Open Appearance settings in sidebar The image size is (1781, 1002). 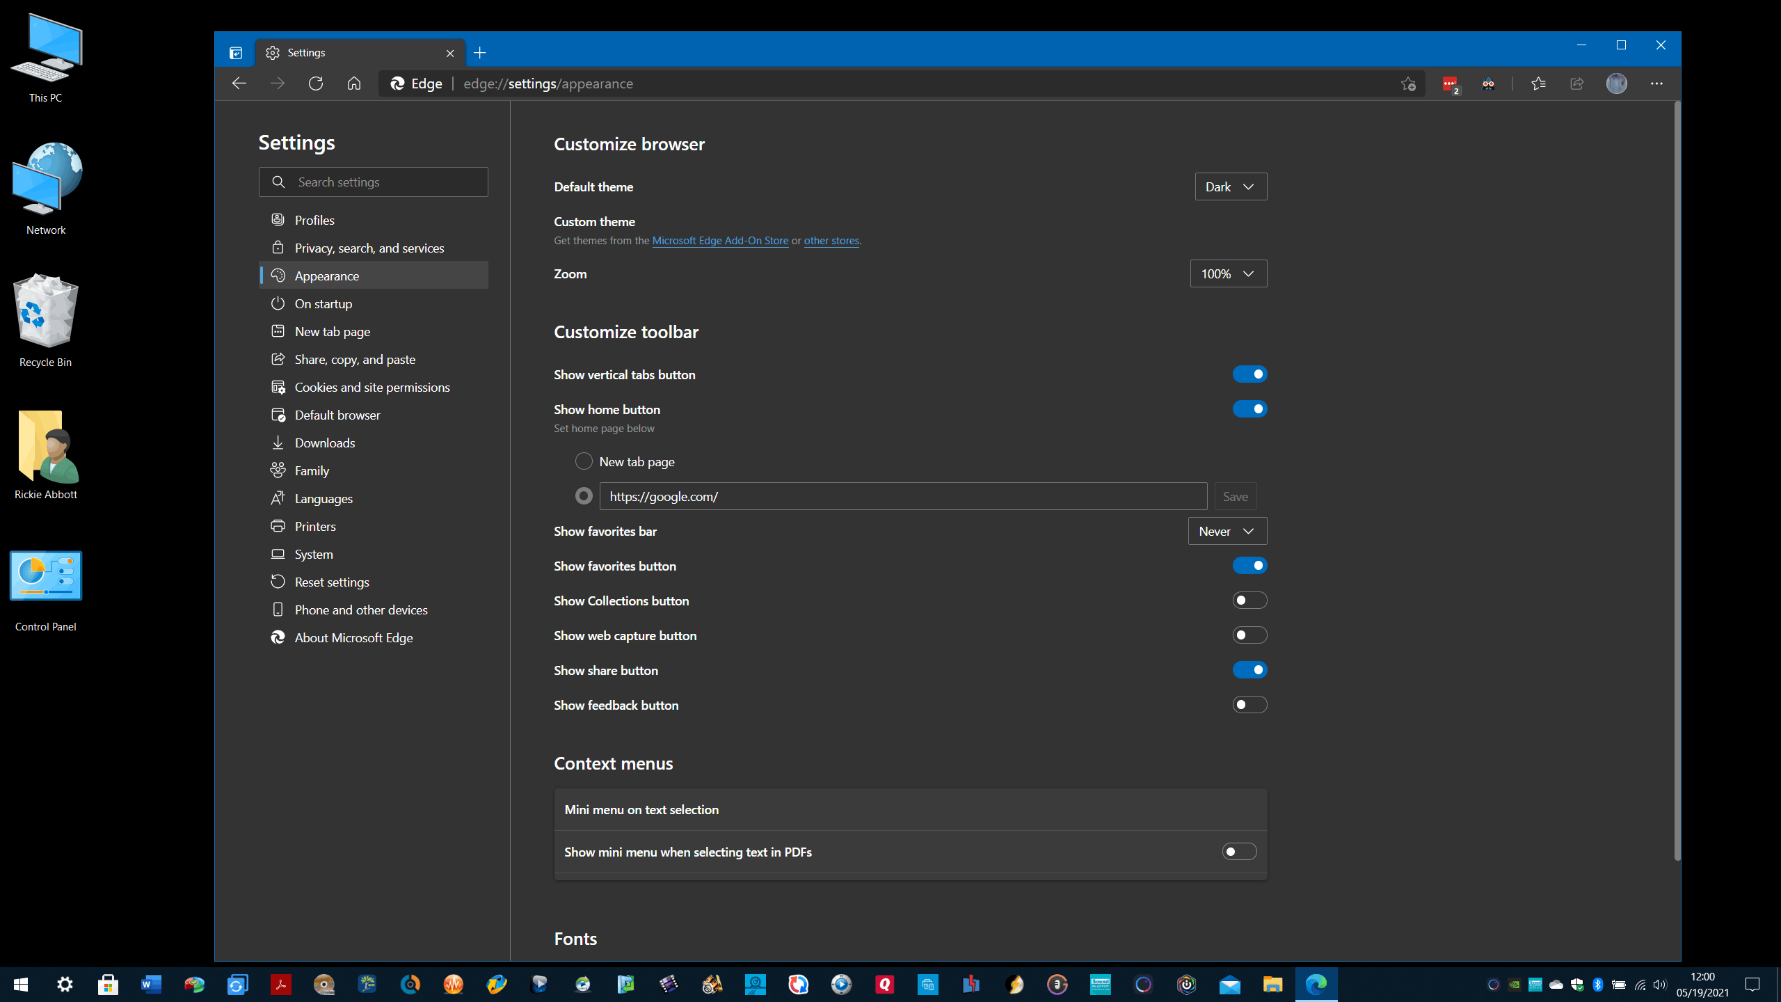point(326,276)
